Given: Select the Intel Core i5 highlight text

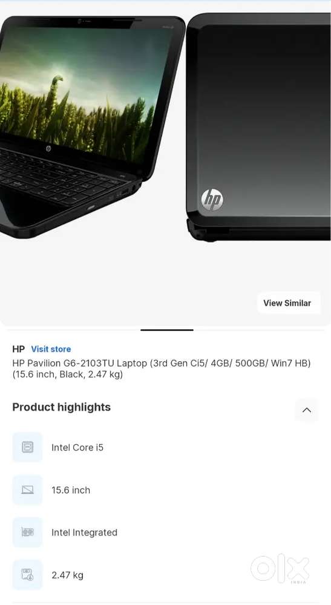Looking at the screenshot, I should (77, 448).
